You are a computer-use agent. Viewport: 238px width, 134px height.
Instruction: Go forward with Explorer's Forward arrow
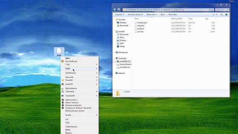coord(119,10)
